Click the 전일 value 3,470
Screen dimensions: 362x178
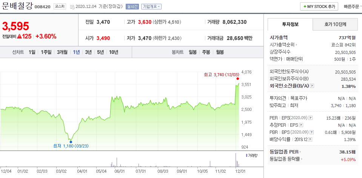[x=103, y=22]
